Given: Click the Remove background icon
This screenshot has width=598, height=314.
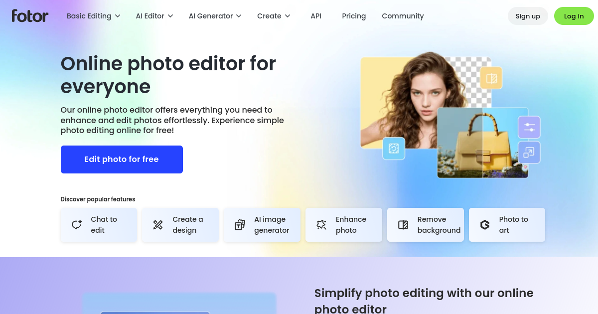Looking at the screenshot, I should click(403, 225).
